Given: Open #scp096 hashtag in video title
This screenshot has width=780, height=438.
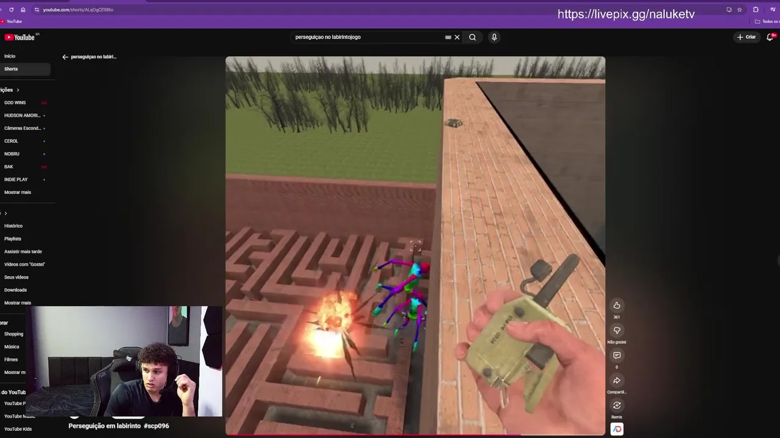Looking at the screenshot, I should [157, 426].
